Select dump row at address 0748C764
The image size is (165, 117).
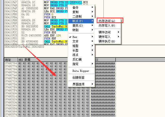click(11, 64)
